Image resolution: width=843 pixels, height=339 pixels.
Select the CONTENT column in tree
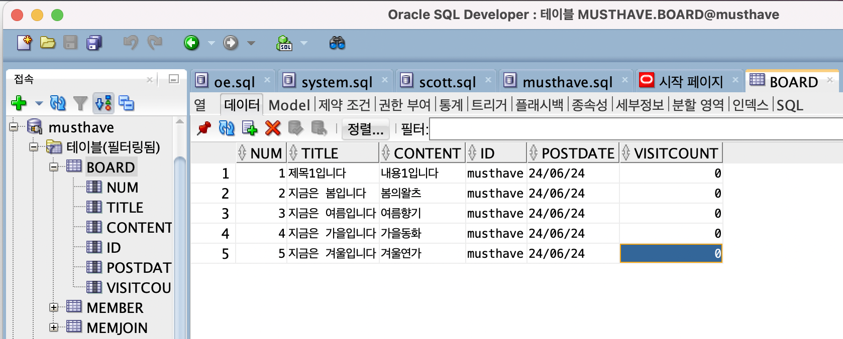tap(139, 227)
